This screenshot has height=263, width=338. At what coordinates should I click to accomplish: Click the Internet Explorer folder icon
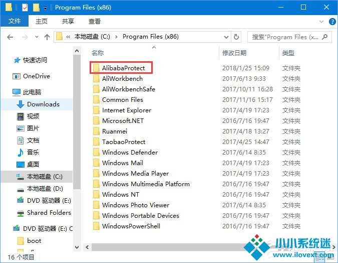96,110
